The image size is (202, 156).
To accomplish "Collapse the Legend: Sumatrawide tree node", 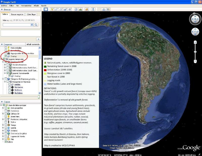I will 5,73.
